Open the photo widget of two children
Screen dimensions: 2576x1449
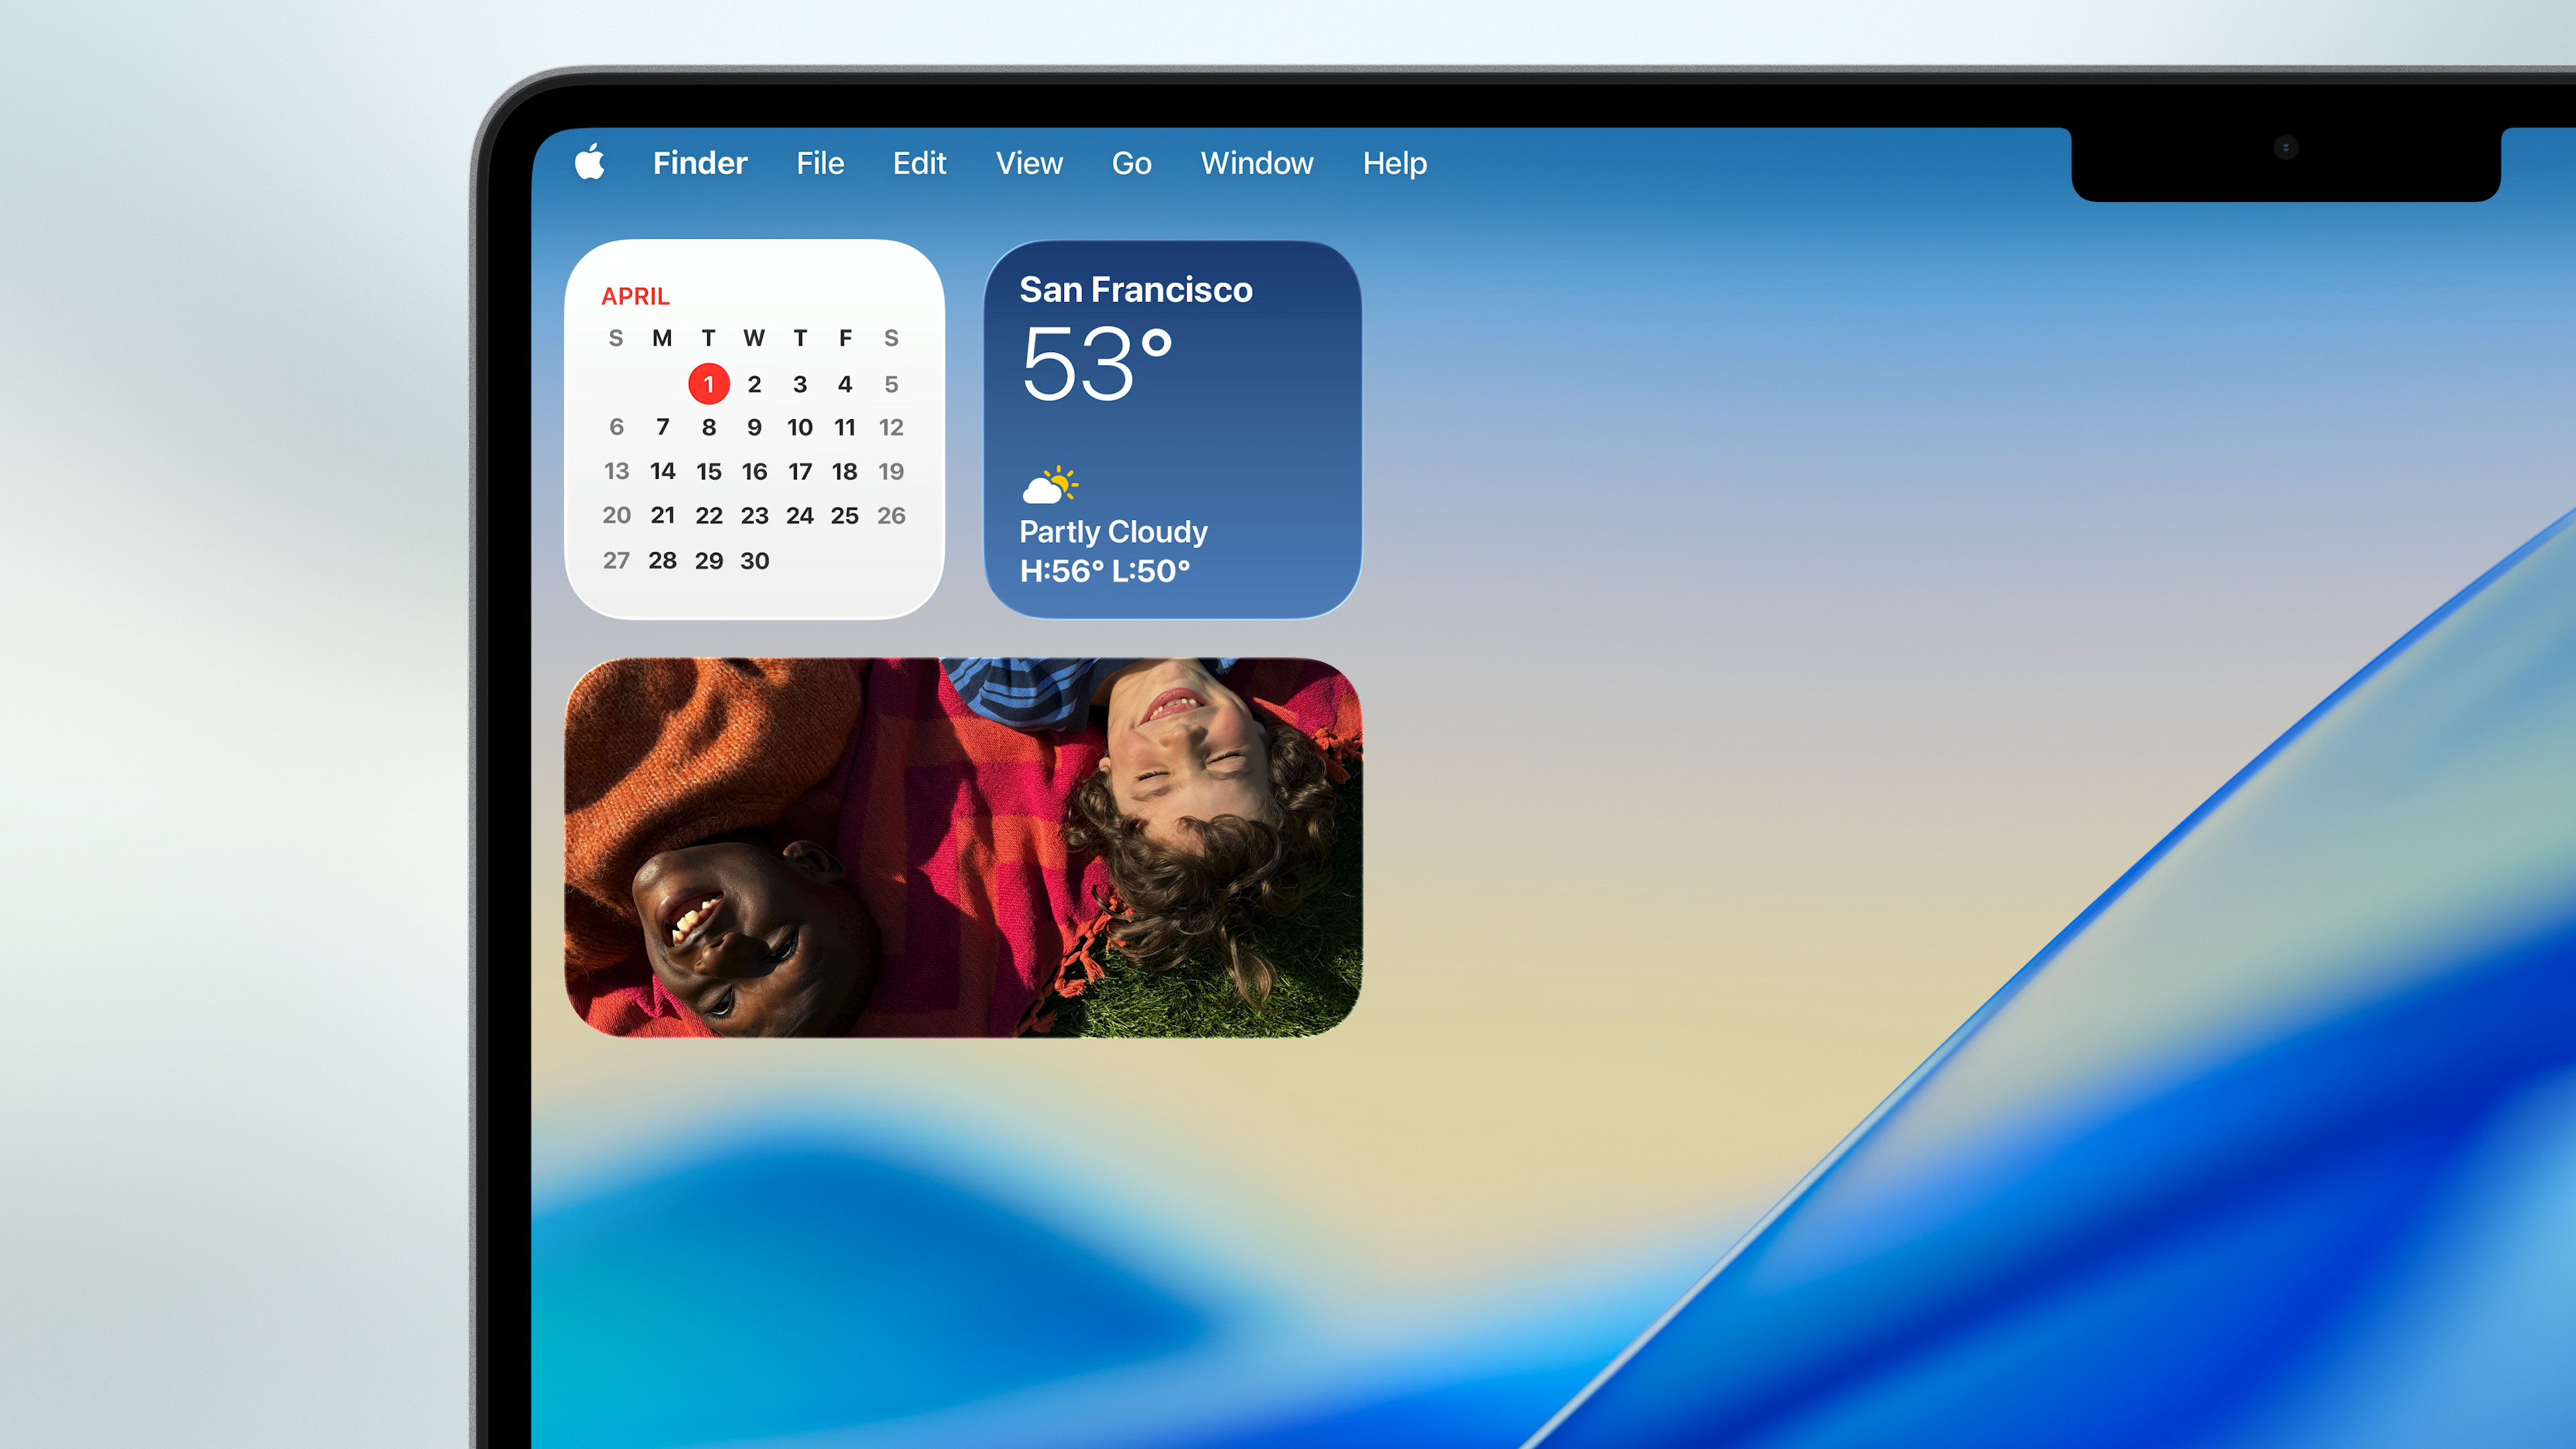pos(962,847)
